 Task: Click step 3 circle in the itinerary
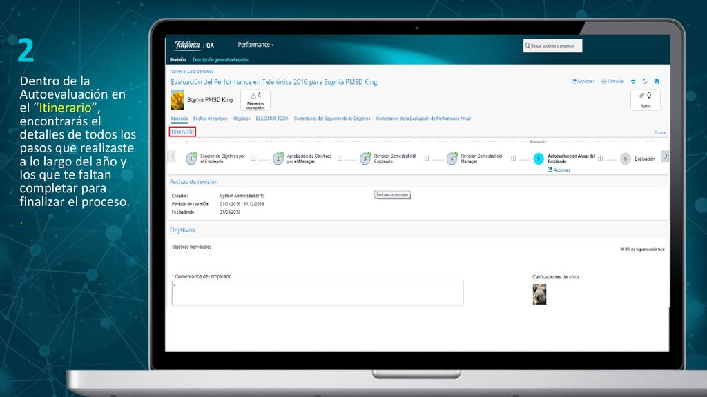pos(365,159)
